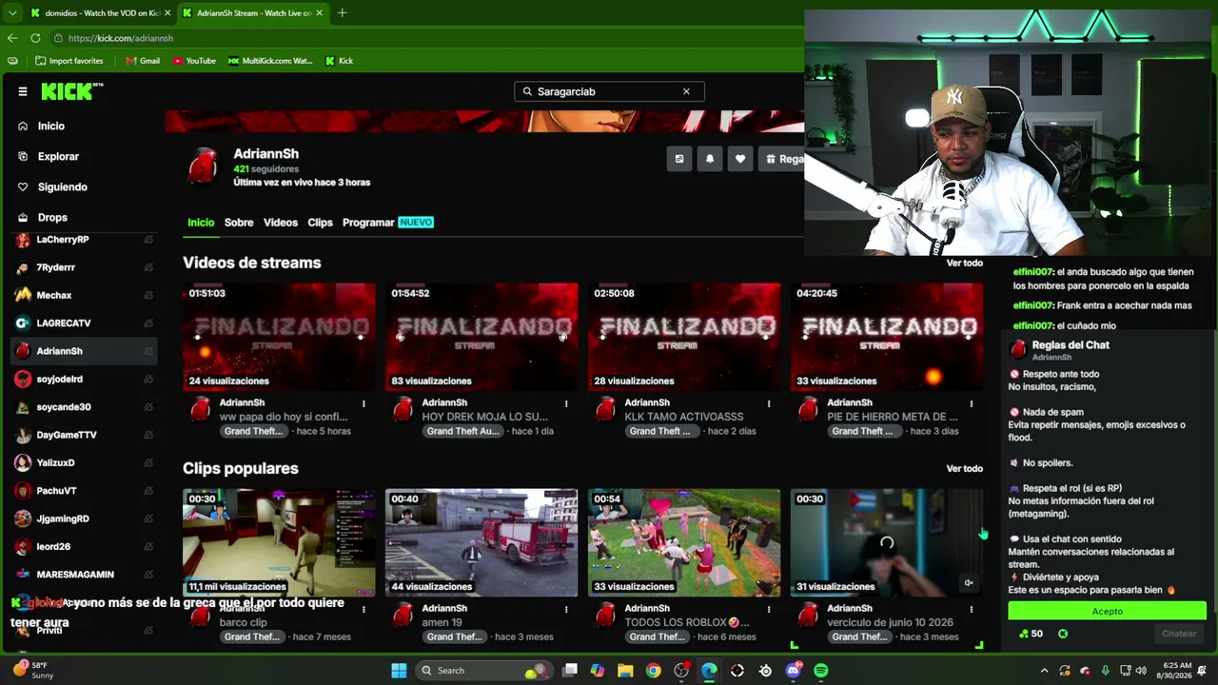Screen dimensions: 1218x685
Task: Close the AdriannSh Stream tab
Action: (x=319, y=13)
